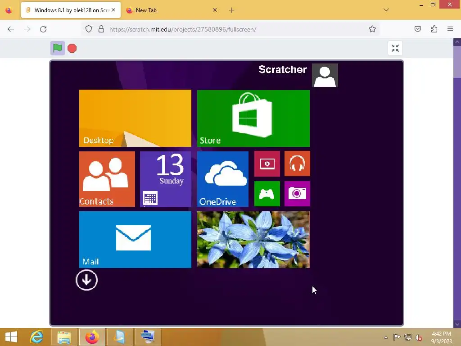Click the Firefox taskbar button

[92, 337]
